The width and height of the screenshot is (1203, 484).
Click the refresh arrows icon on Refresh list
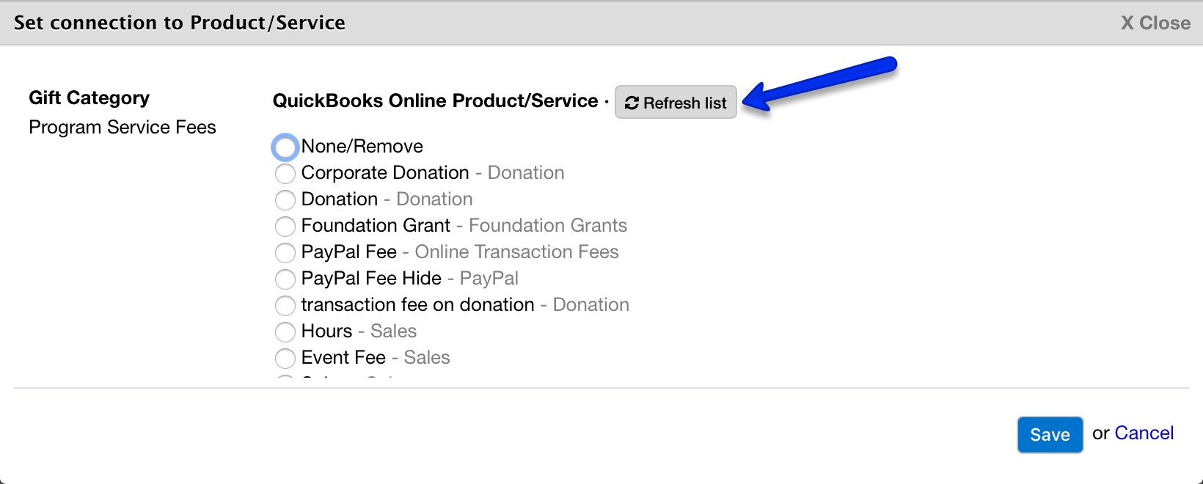[x=631, y=102]
